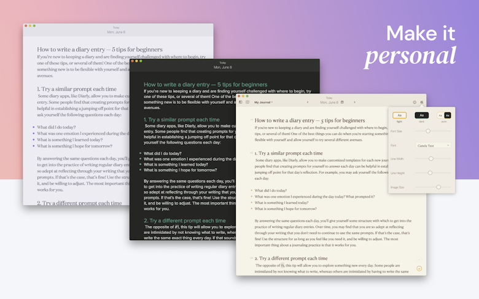Screen dimensions: 479x299
Task: Select the light theme option
Action: point(399,115)
